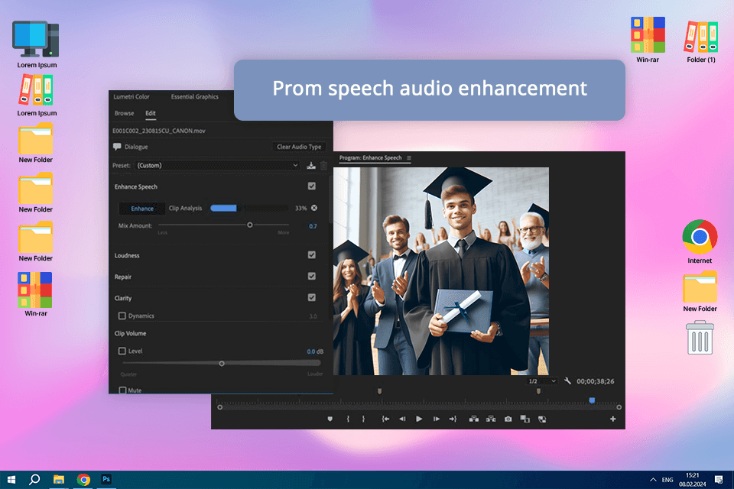734x489 pixels.
Task: Click the Comparison View icon
Action: click(x=525, y=419)
